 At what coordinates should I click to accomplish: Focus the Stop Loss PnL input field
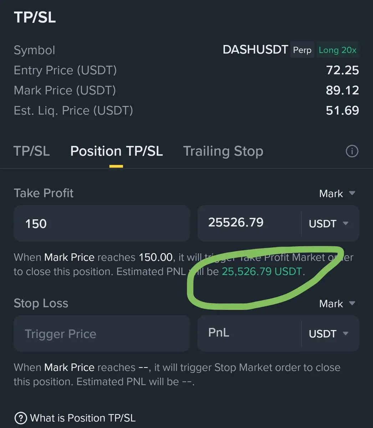(x=250, y=333)
